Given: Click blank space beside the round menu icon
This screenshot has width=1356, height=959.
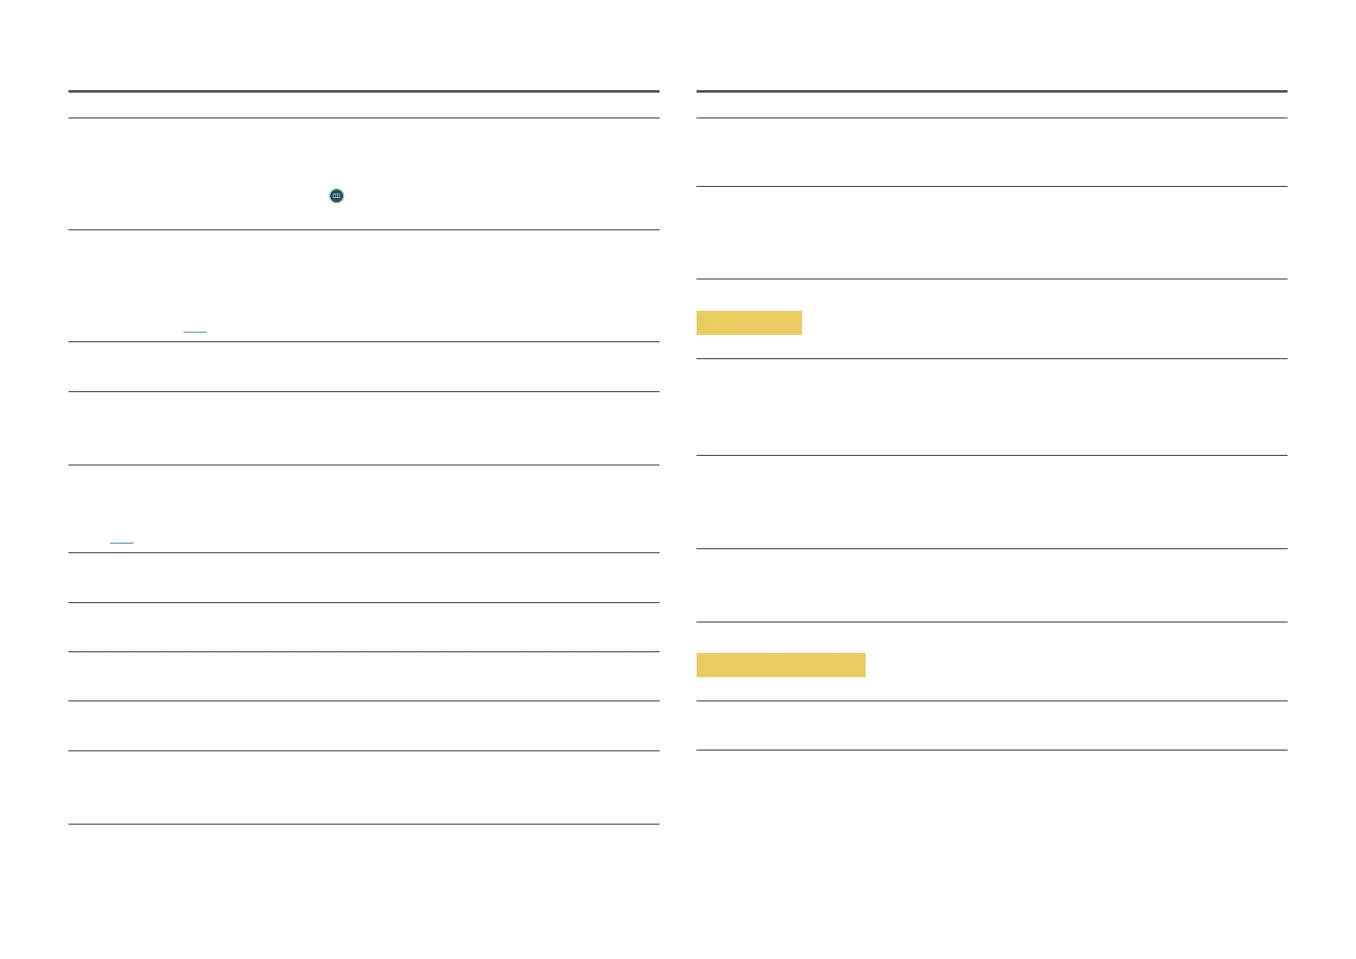Looking at the screenshot, I should click(483, 196).
